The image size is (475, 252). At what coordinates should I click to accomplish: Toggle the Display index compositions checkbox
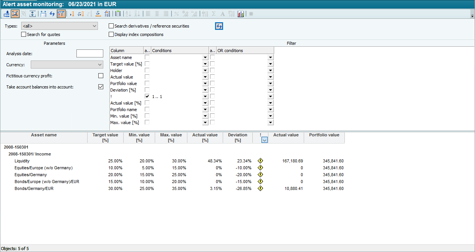(x=111, y=34)
